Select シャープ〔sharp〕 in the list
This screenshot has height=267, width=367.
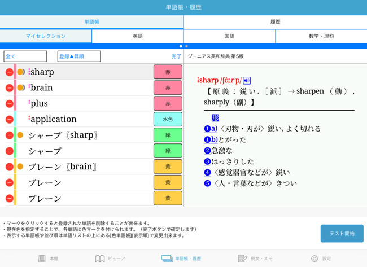point(63,135)
